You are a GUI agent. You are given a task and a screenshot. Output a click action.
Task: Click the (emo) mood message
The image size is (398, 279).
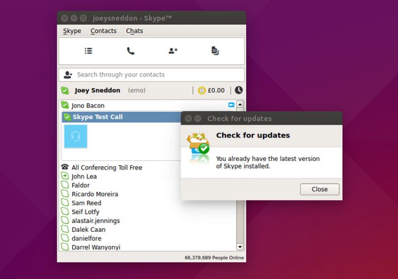click(136, 90)
